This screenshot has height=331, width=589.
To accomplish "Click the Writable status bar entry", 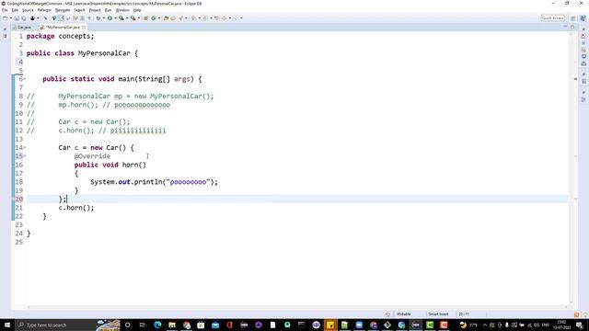I will (404, 314).
